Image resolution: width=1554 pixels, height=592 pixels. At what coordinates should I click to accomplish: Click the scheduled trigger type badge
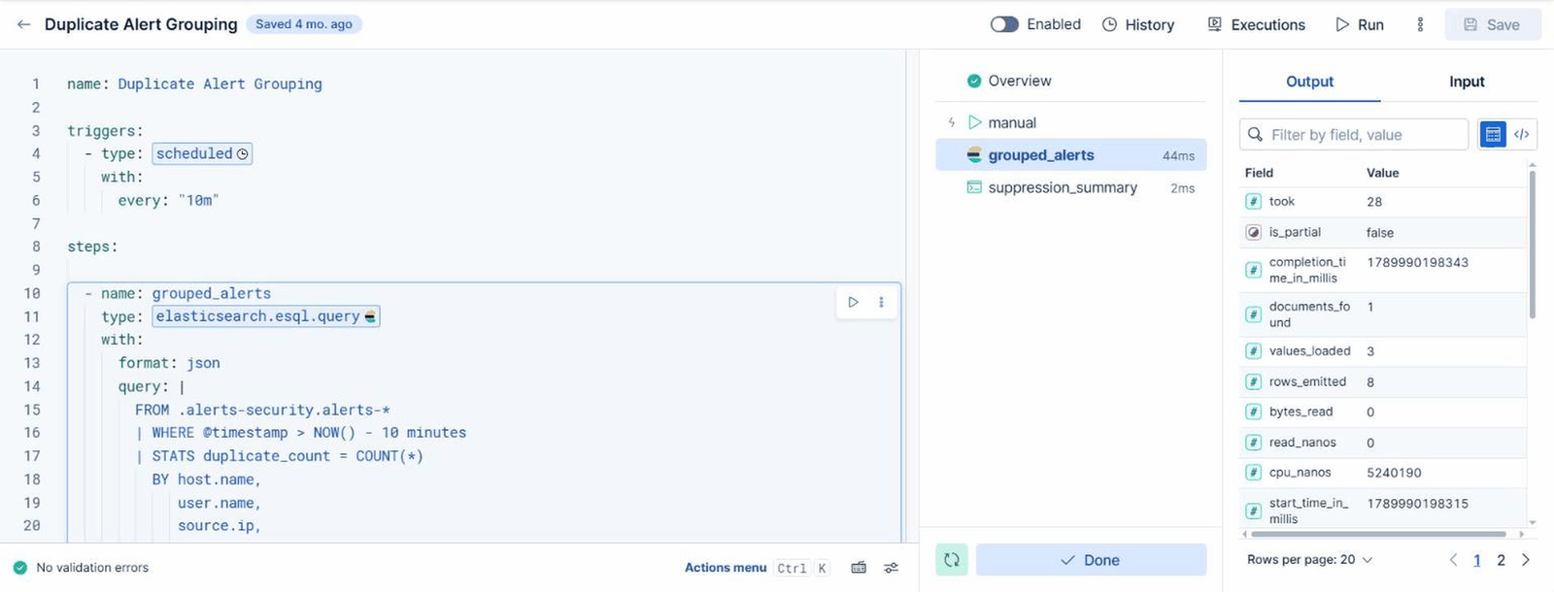tap(202, 153)
